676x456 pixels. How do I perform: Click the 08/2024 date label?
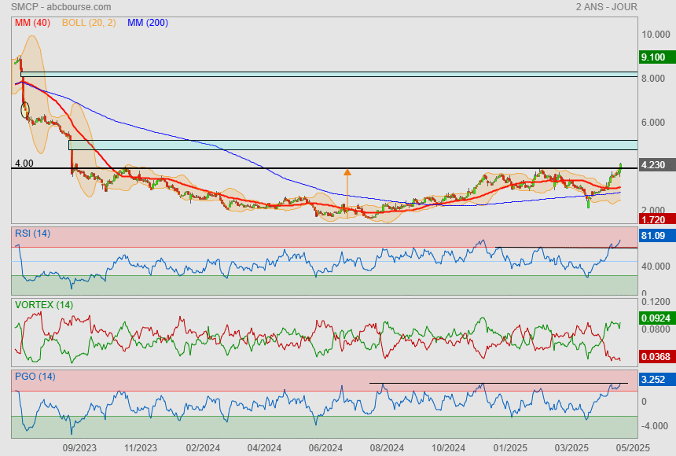click(x=387, y=448)
